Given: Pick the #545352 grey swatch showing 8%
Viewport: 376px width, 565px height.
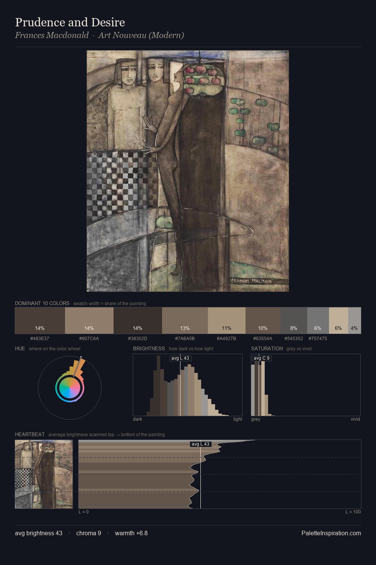Looking at the screenshot, I should tap(294, 321).
